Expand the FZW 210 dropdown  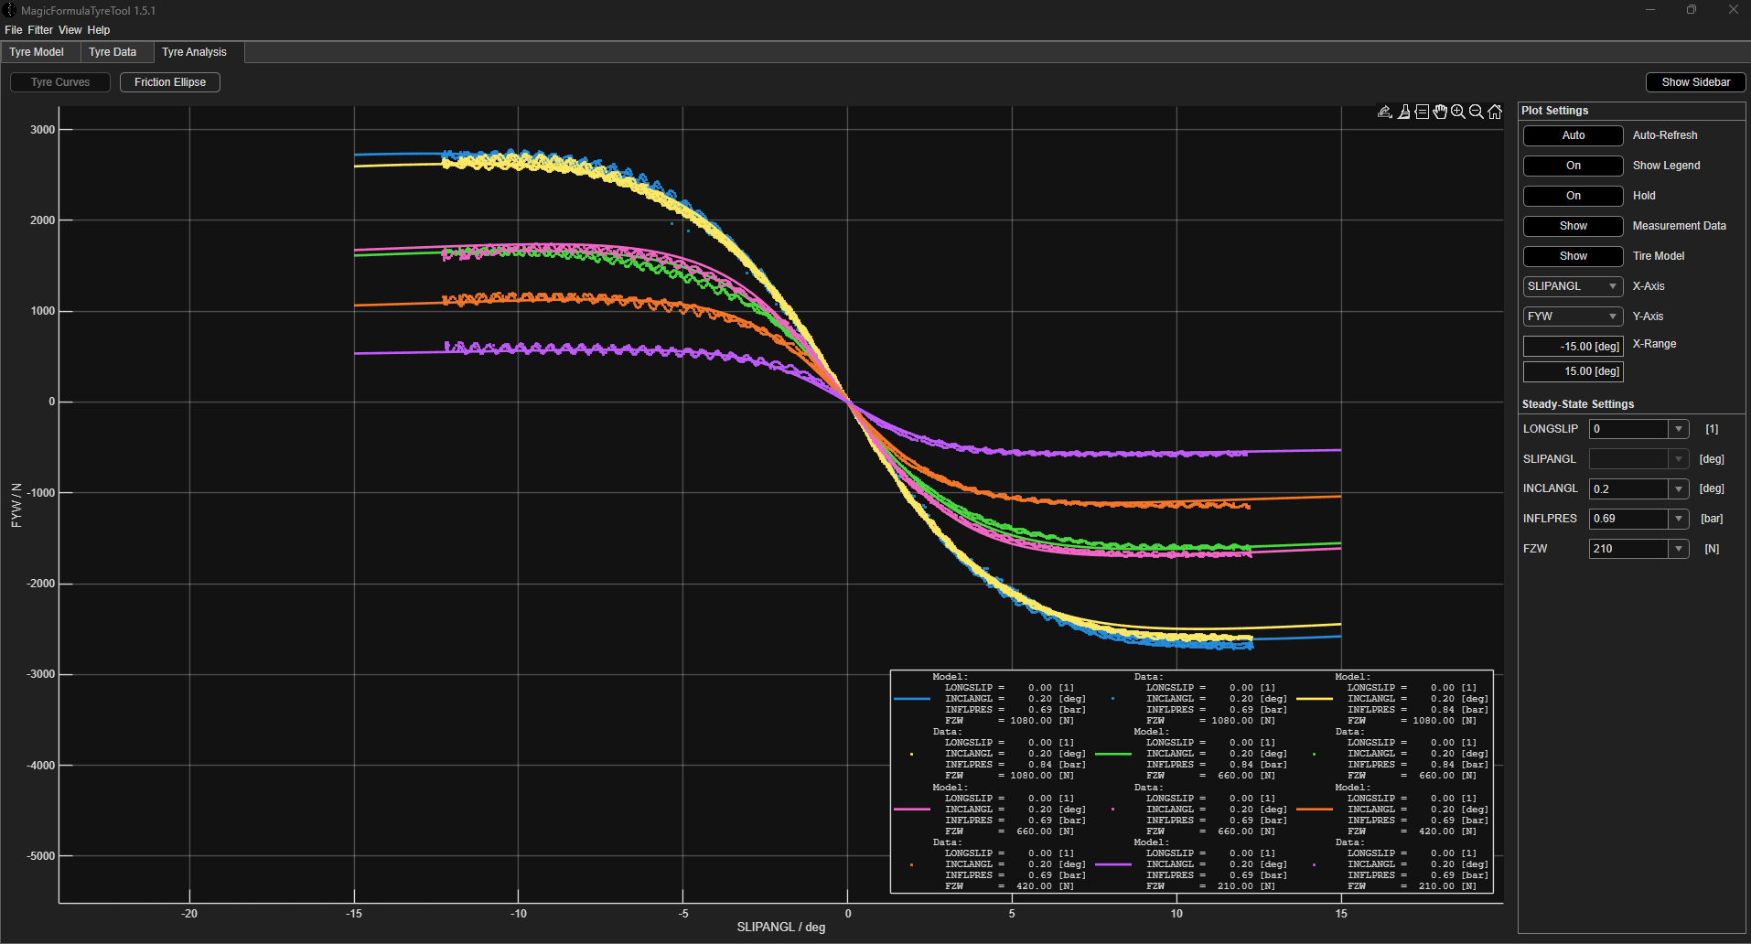(1678, 549)
